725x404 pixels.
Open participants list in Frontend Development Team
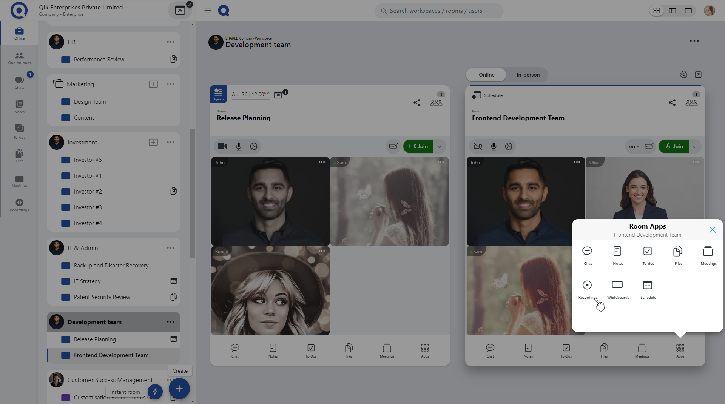691,103
